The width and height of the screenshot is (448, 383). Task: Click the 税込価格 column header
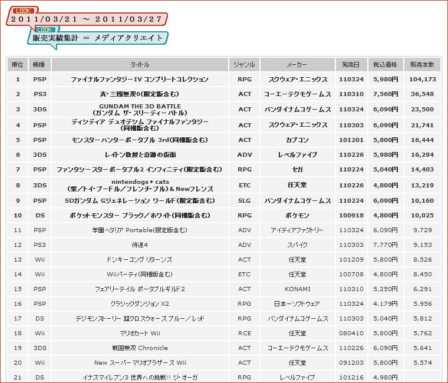(x=385, y=65)
